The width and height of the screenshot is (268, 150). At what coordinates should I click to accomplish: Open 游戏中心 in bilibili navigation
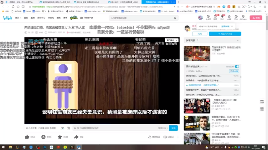[x=41, y=18]
